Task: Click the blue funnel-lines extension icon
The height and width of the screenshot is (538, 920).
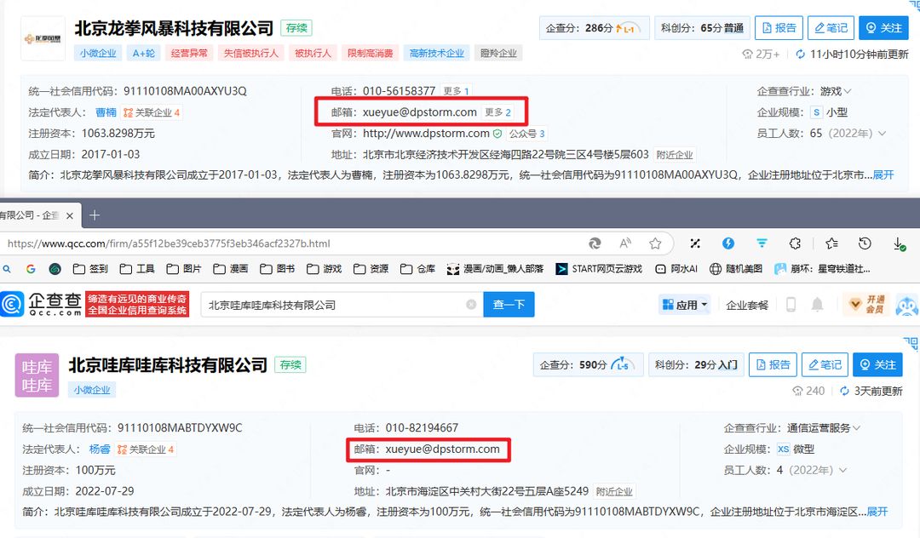Action: tap(762, 243)
